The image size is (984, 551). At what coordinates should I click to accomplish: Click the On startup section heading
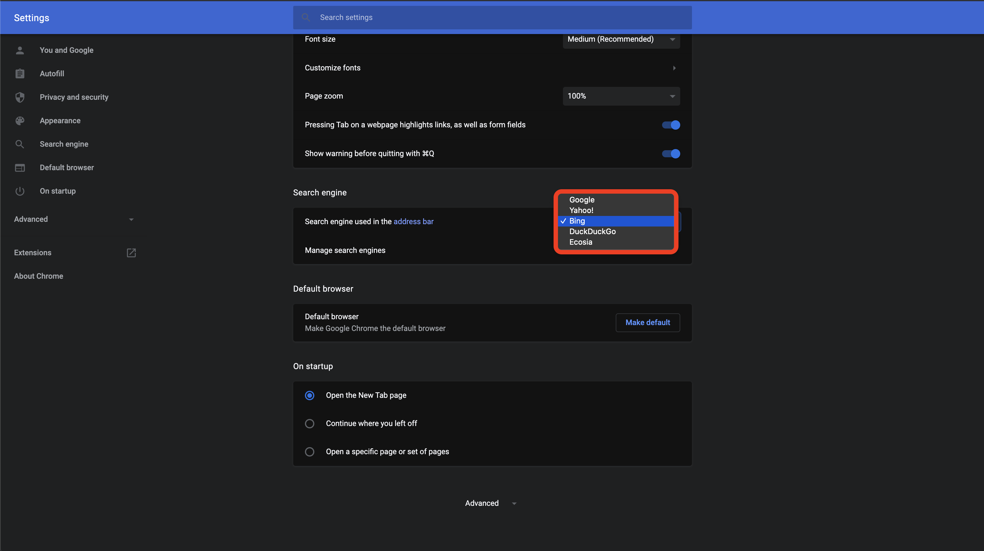[x=313, y=366]
